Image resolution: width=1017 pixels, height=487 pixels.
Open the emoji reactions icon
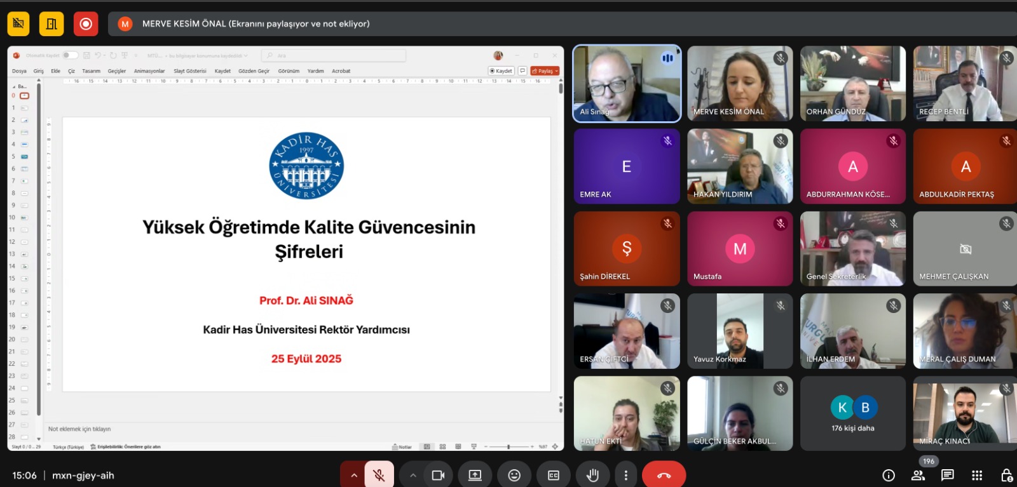(514, 475)
